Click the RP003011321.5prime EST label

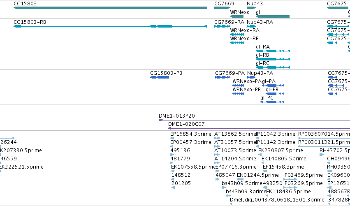(324, 142)
